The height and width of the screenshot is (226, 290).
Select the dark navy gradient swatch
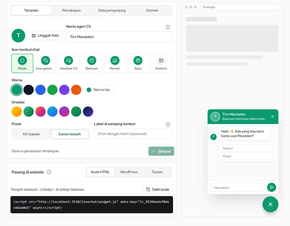[88, 112]
